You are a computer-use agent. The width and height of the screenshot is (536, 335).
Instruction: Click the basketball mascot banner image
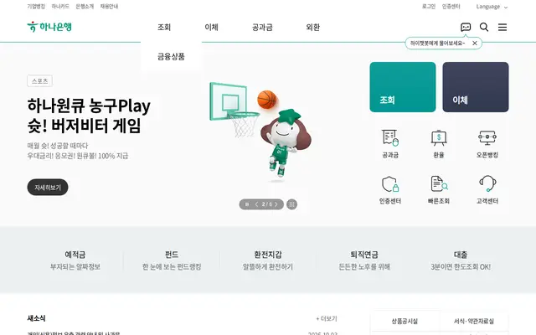[260, 131]
